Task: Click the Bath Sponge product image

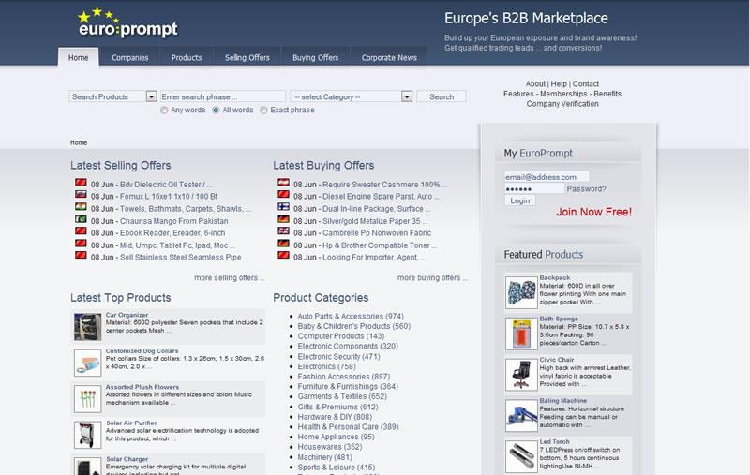Action: pyautogui.click(x=520, y=333)
